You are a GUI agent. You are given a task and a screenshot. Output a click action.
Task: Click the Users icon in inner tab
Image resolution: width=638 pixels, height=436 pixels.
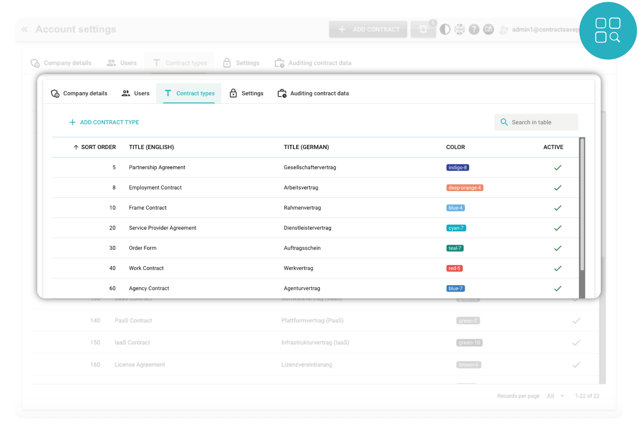[x=125, y=93]
